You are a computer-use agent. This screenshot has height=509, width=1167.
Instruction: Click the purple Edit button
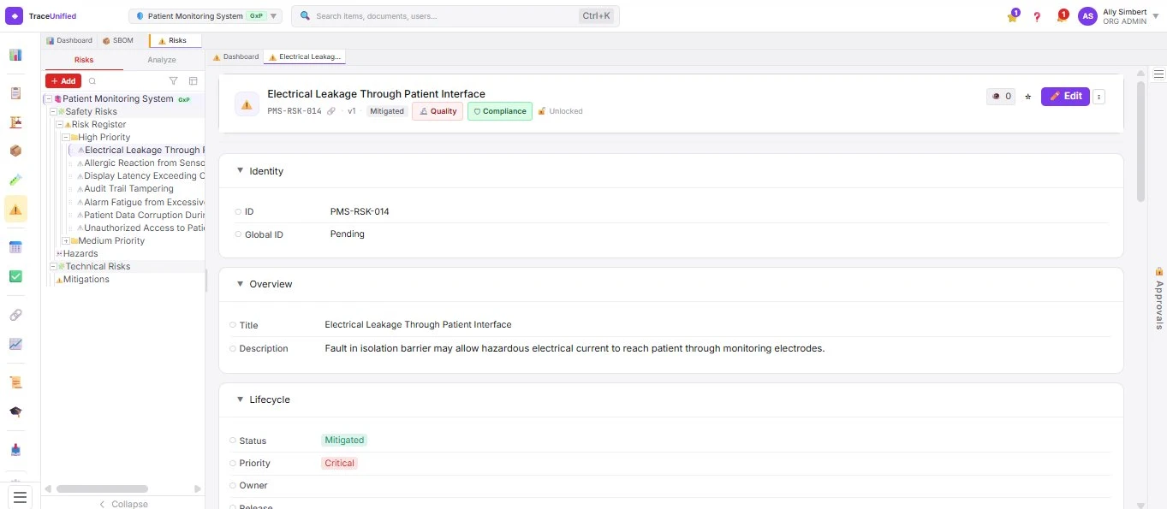click(x=1065, y=97)
